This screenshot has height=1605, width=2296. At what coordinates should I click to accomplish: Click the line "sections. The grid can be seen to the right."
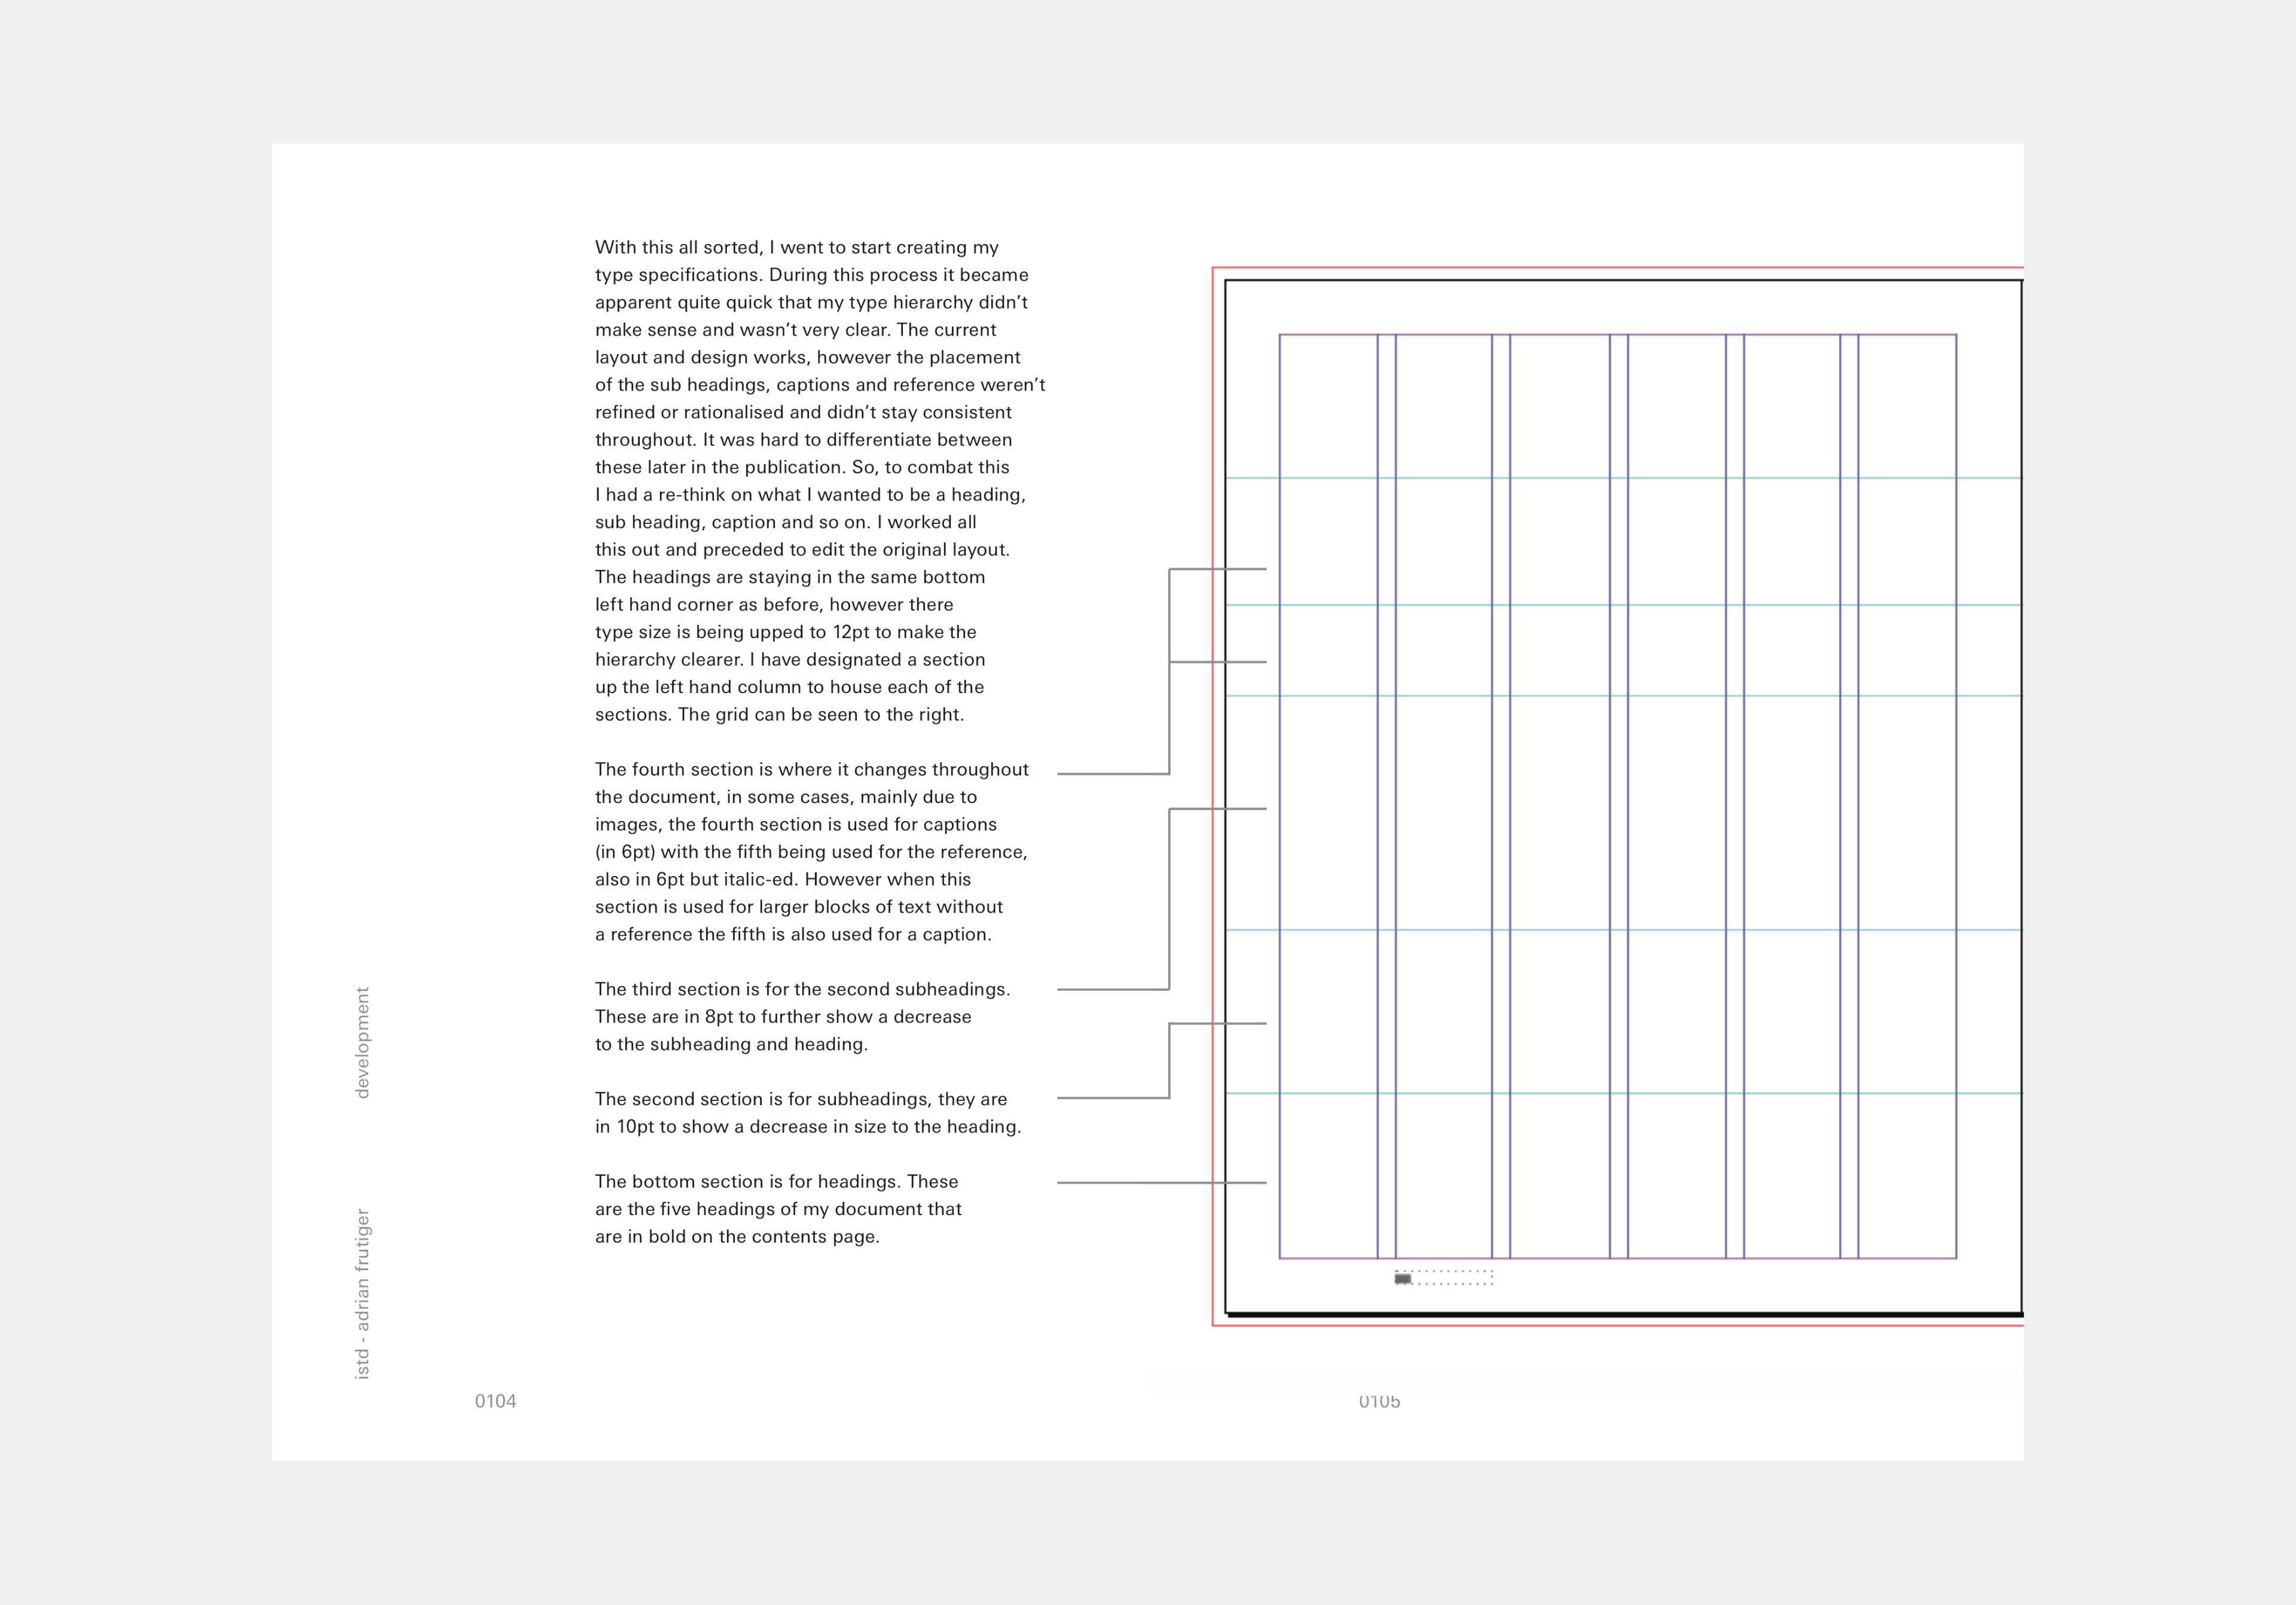click(x=780, y=715)
